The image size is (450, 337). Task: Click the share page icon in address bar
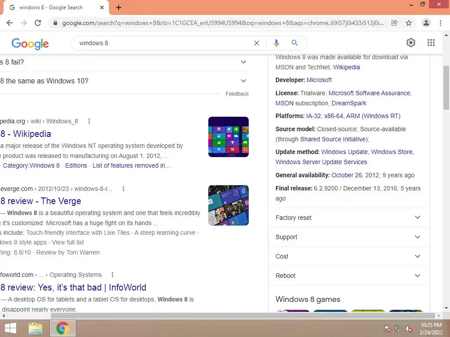pos(395,23)
